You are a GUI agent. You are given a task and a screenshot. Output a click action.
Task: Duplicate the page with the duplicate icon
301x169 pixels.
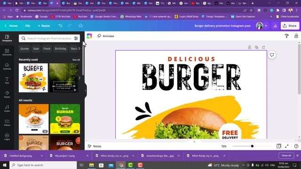[x=256, y=47]
